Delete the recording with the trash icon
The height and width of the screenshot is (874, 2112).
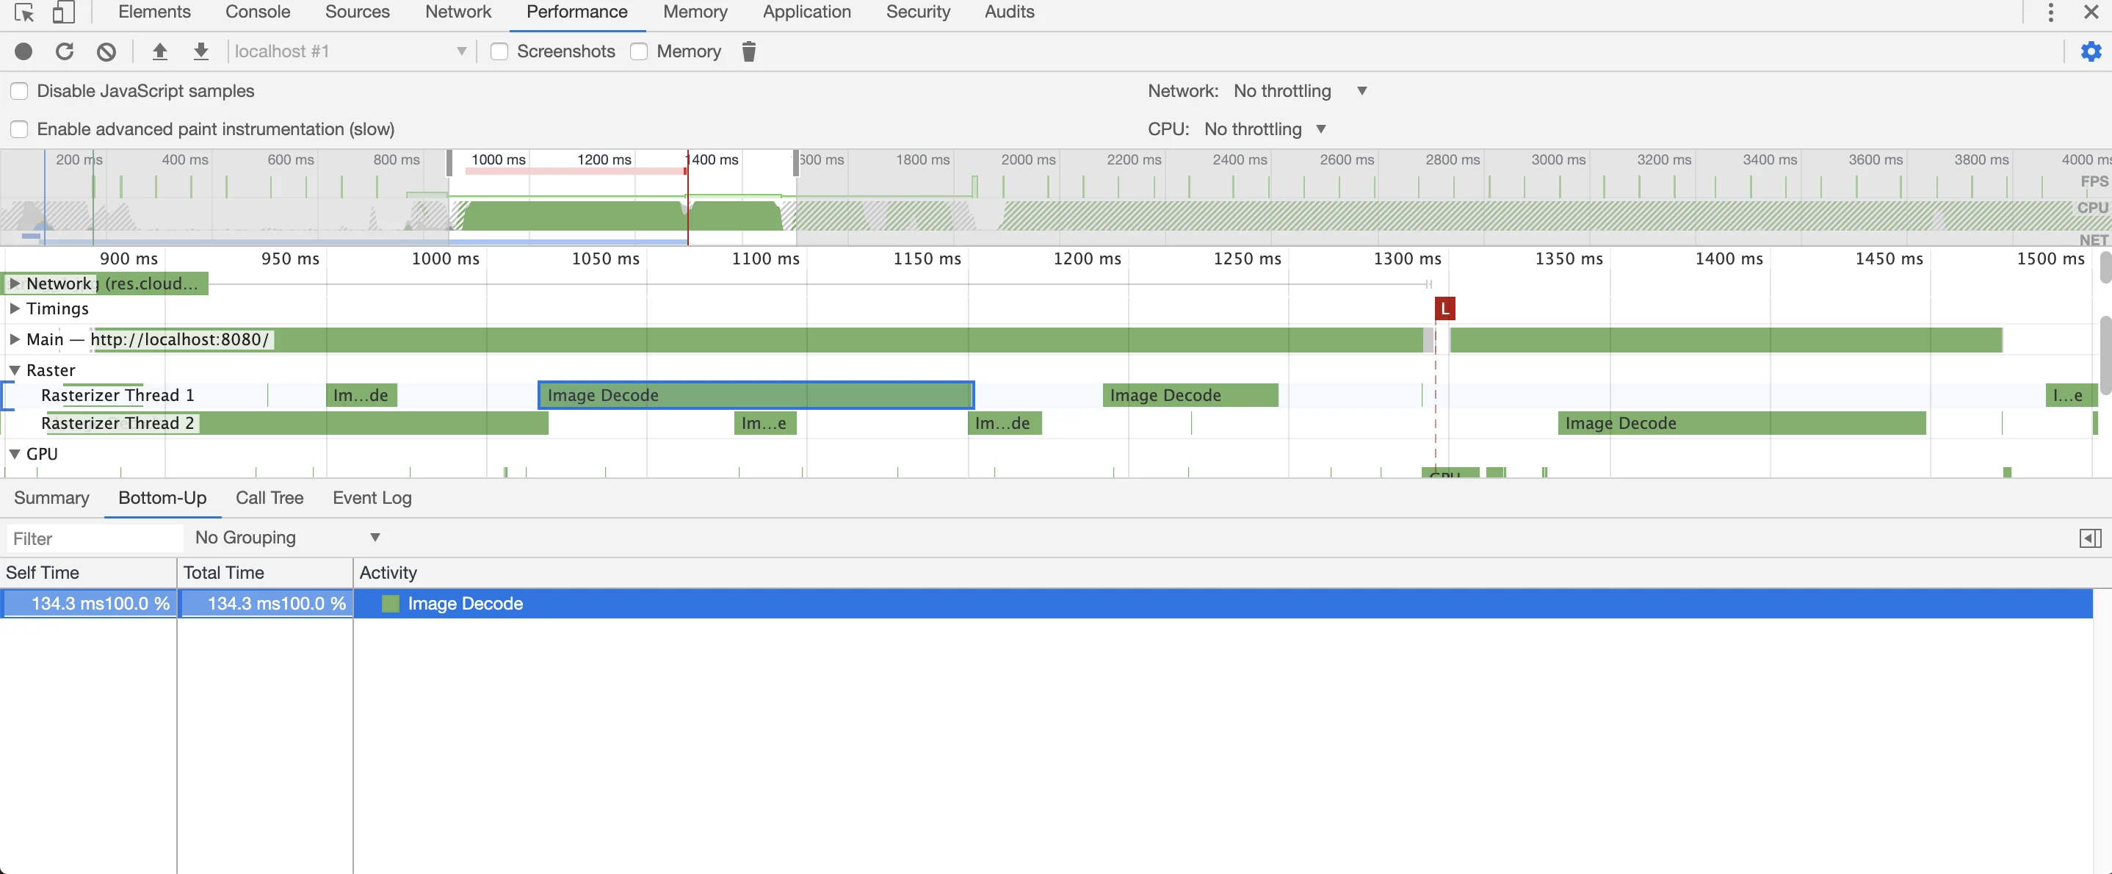(748, 51)
